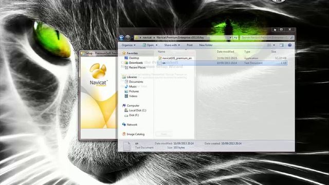The width and height of the screenshot is (329, 185).
Task: Open the Share with dropdown
Action: click(x=172, y=45)
